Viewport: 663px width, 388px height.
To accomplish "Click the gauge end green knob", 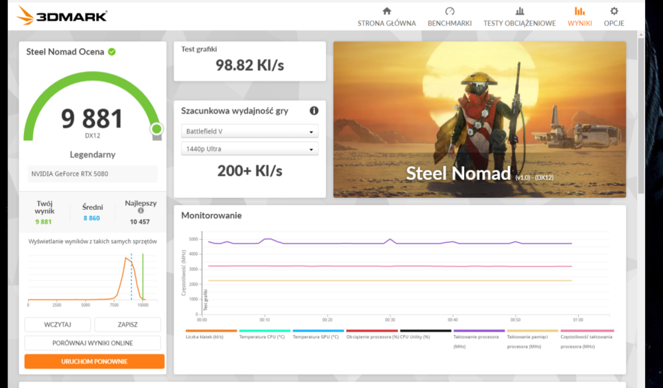I will point(156,128).
